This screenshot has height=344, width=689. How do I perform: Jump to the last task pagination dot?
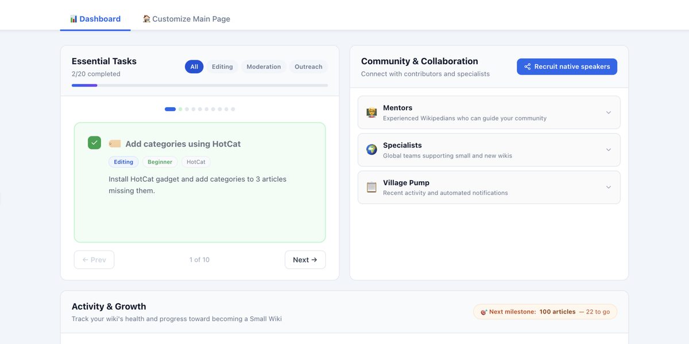tap(233, 109)
